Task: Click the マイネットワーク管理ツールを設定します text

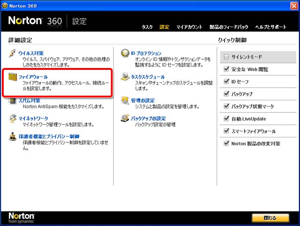Action: (x=58, y=125)
